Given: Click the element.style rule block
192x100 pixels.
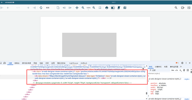Looking at the screenshot, I should 169,75.
